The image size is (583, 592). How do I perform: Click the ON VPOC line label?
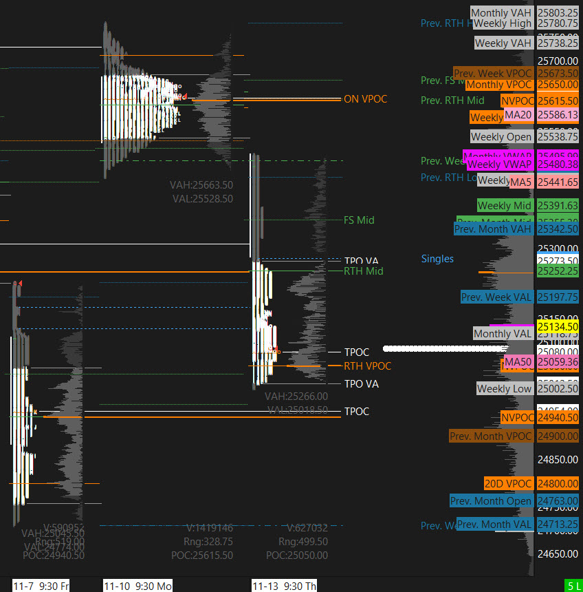click(x=366, y=99)
